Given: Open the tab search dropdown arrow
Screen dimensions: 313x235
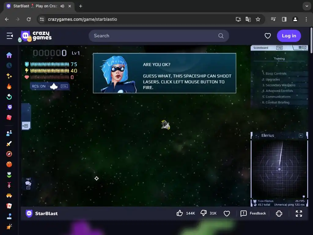Looking at the screenshot, I should (x=307, y=6).
